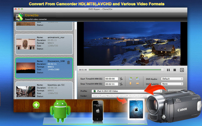Choose the black iPhone device icon
Screen dimensions: 202x126
point(98,111)
